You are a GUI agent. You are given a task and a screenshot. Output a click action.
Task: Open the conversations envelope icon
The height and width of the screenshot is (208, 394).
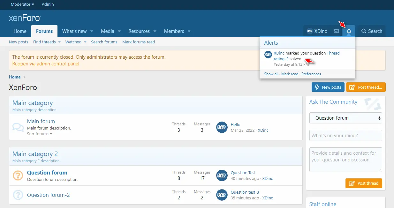[x=336, y=31]
